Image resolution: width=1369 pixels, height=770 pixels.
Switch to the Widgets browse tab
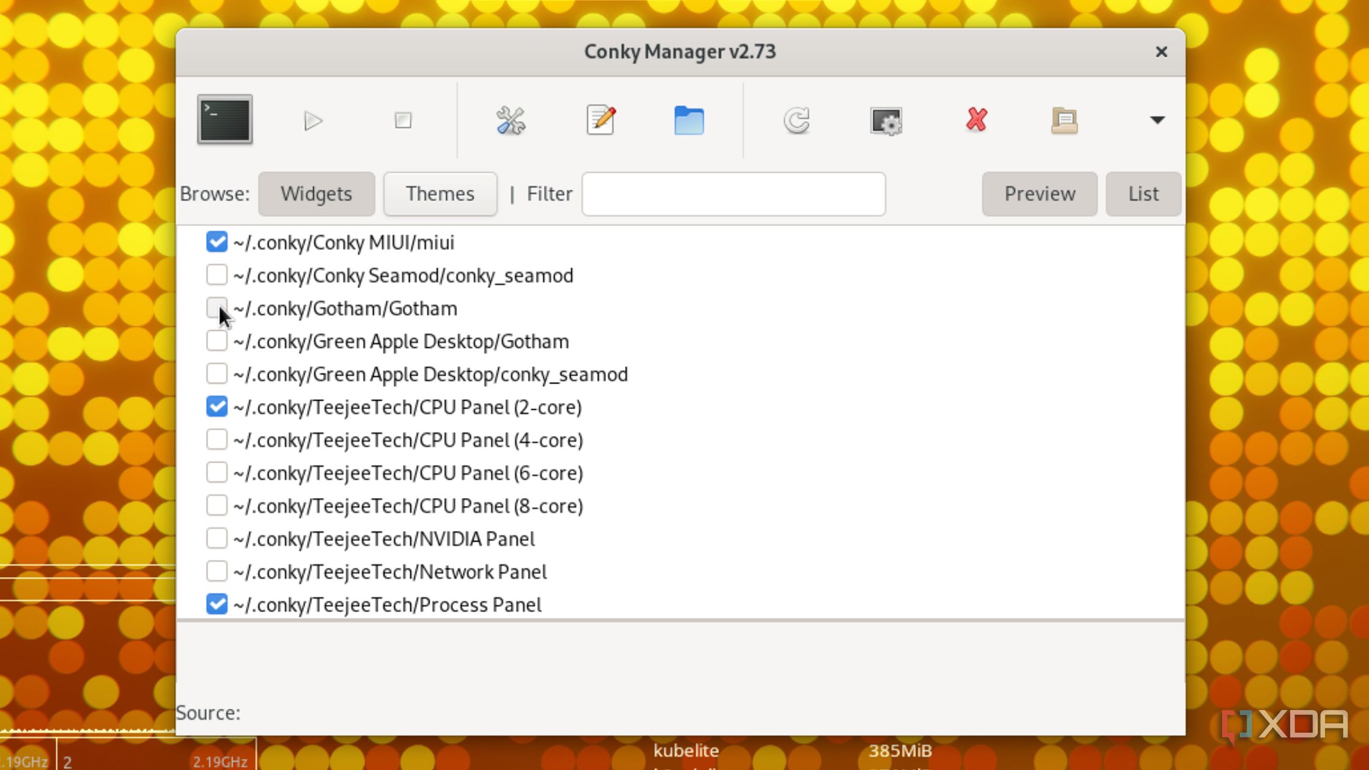316,194
